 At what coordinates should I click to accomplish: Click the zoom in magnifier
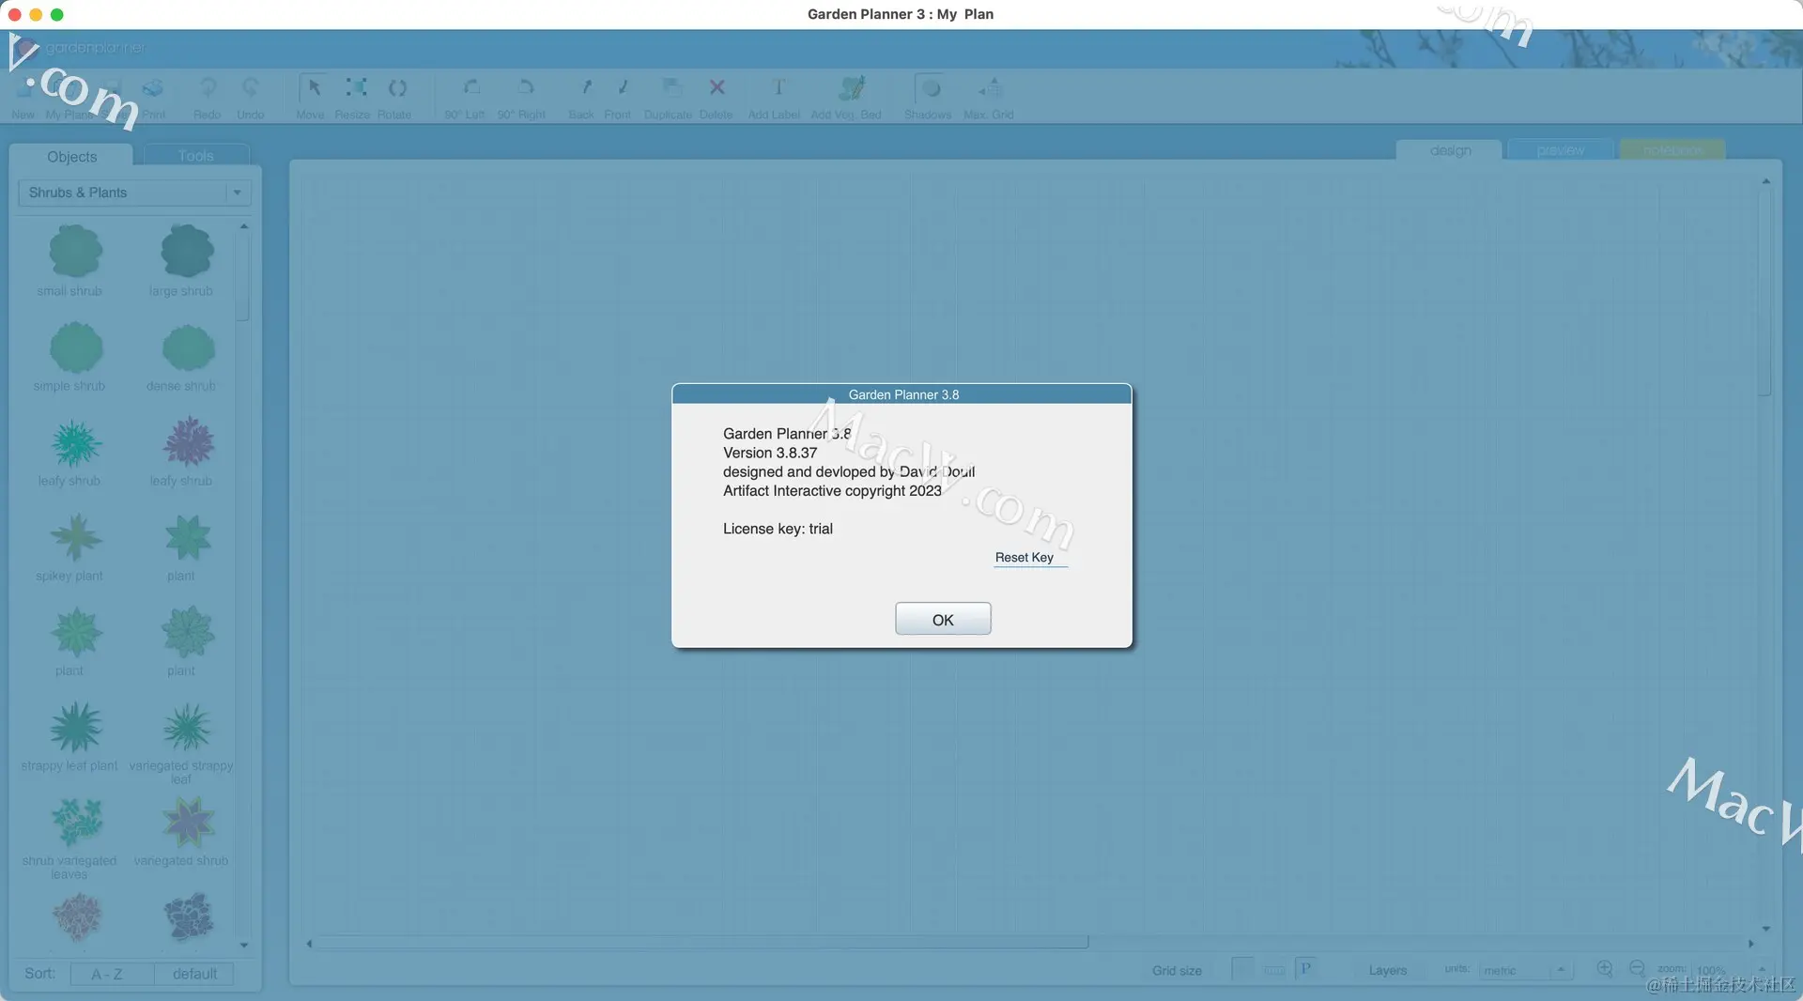(1605, 968)
